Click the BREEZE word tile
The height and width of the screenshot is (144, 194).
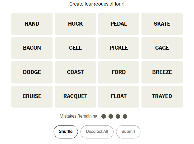click(162, 72)
